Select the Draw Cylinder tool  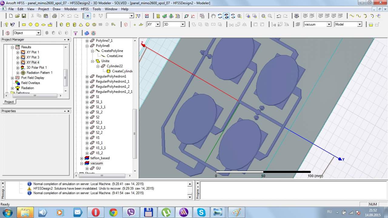click(68, 25)
